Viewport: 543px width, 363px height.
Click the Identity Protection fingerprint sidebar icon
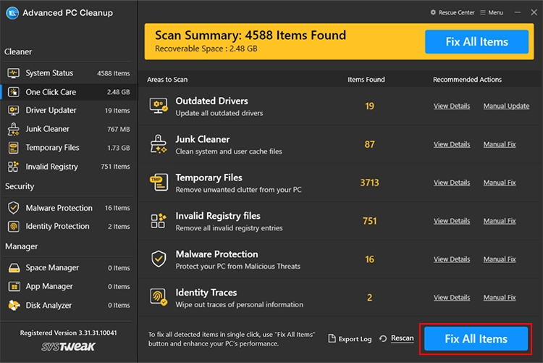(x=14, y=226)
